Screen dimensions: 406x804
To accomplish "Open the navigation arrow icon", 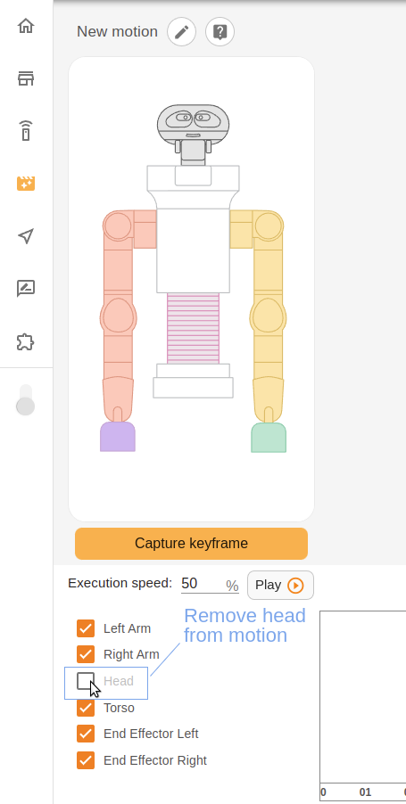I will (x=26, y=236).
